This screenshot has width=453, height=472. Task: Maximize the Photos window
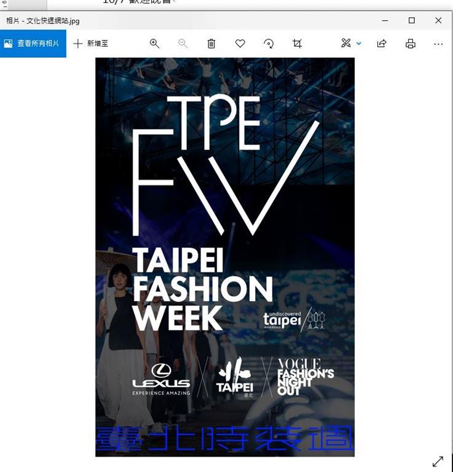point(411,20)
